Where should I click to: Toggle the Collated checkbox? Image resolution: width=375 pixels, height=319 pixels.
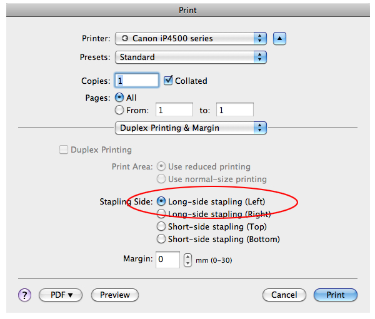point(168,81)
